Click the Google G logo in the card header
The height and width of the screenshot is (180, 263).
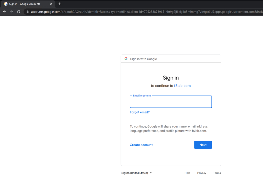point(126,59)
